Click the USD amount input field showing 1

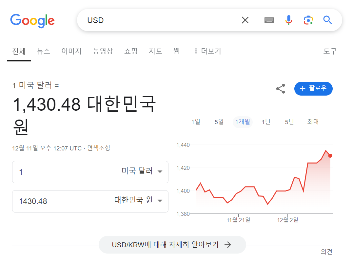(42, 172)
